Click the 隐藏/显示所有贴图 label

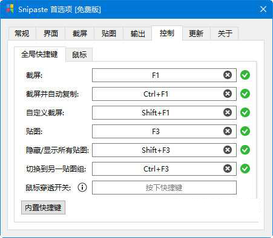[x=58, y=150]
